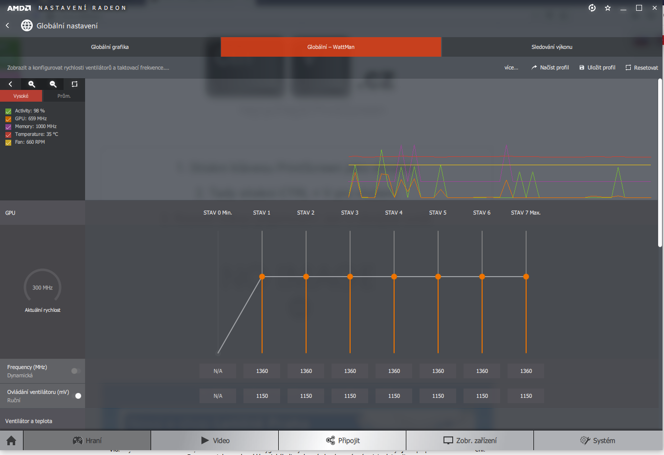Switch to the Prům. graph tab

(64, 96)
